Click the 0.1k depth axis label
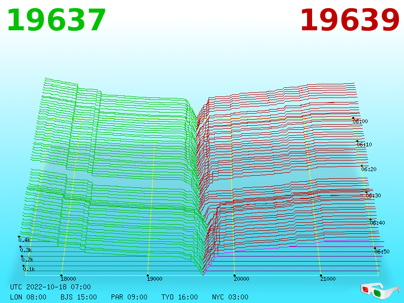The height and width of the screenshot is (303, 404). pos(29,270)
